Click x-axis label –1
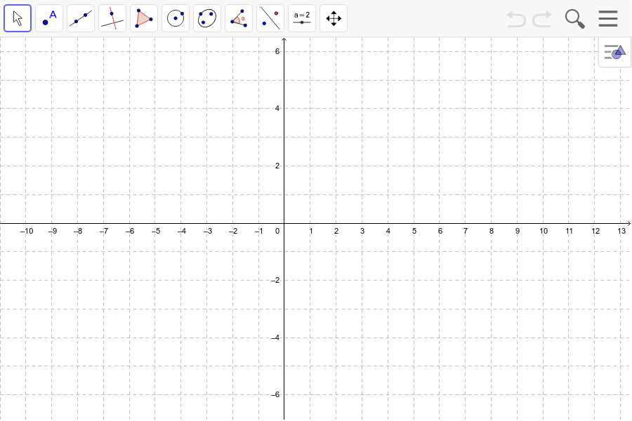 point(258,232)
